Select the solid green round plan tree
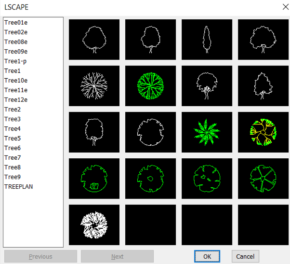The width and height of the screenshot is (290, 264). click(150, 86)
